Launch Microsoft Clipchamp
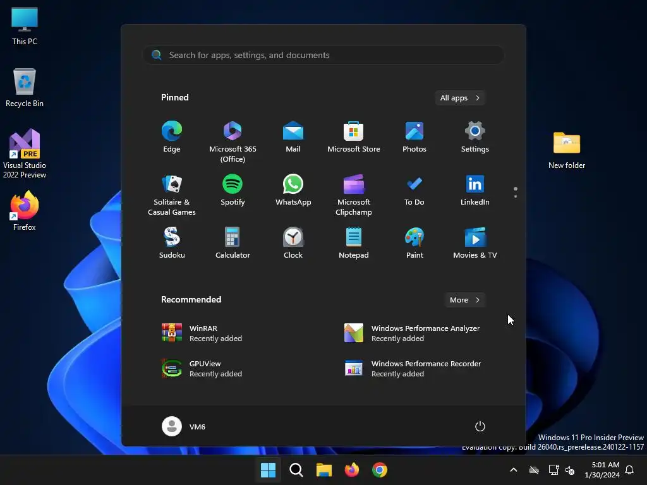 354,195
